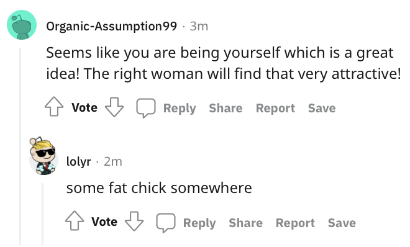Collapse thread line under lolyr's comment

click(x=43, y=214)
